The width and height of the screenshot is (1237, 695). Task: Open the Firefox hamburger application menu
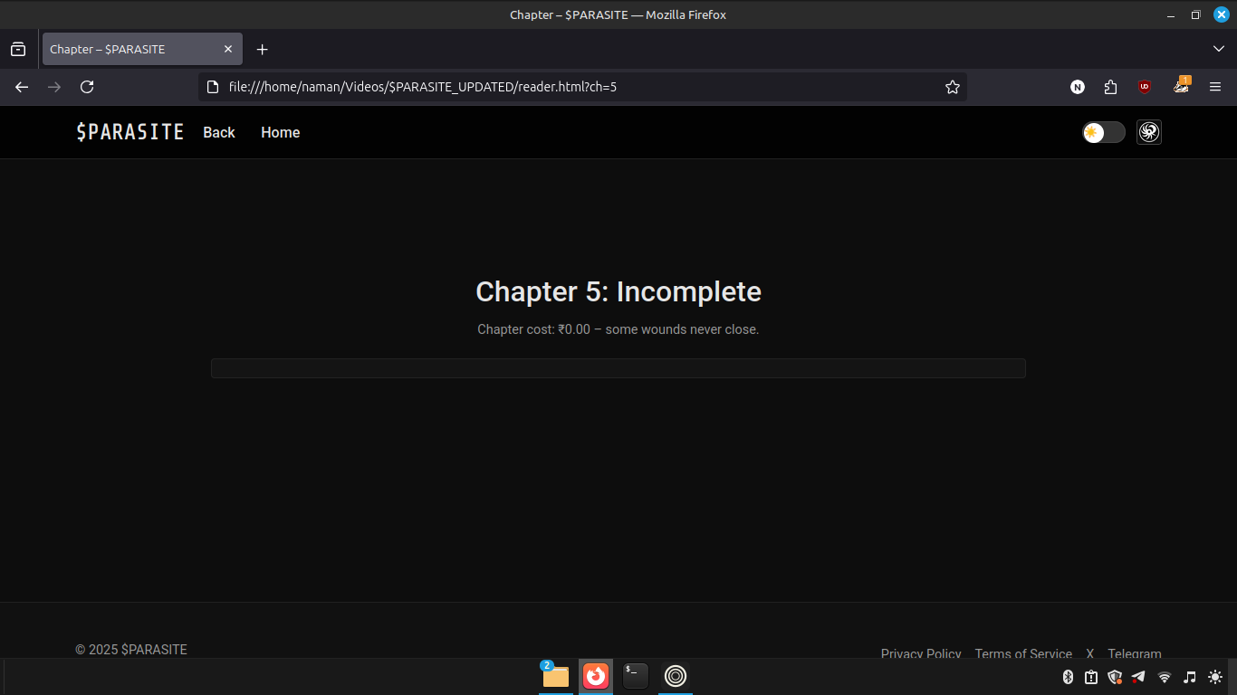pyautogui.click(x=1215, y=87)
